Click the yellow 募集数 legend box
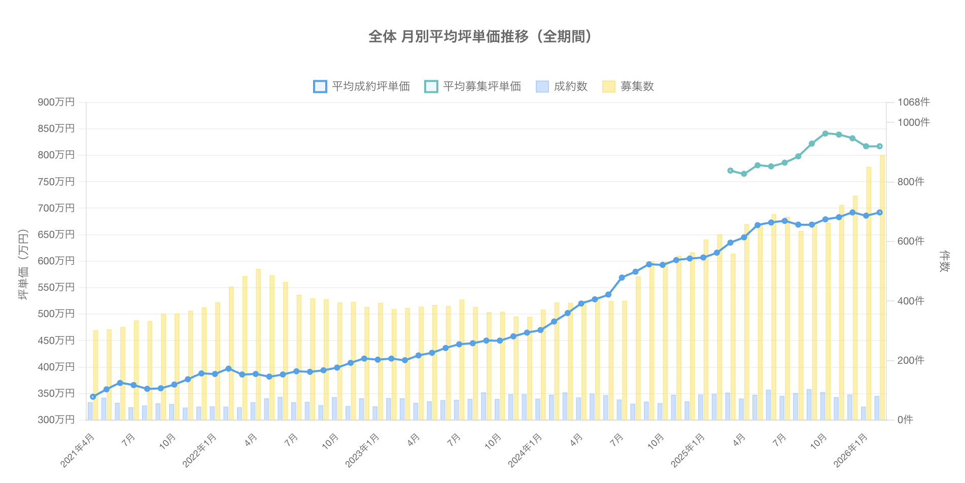This screenshot has width=965, height=483. pyautogui.click(x=608, y=87)
